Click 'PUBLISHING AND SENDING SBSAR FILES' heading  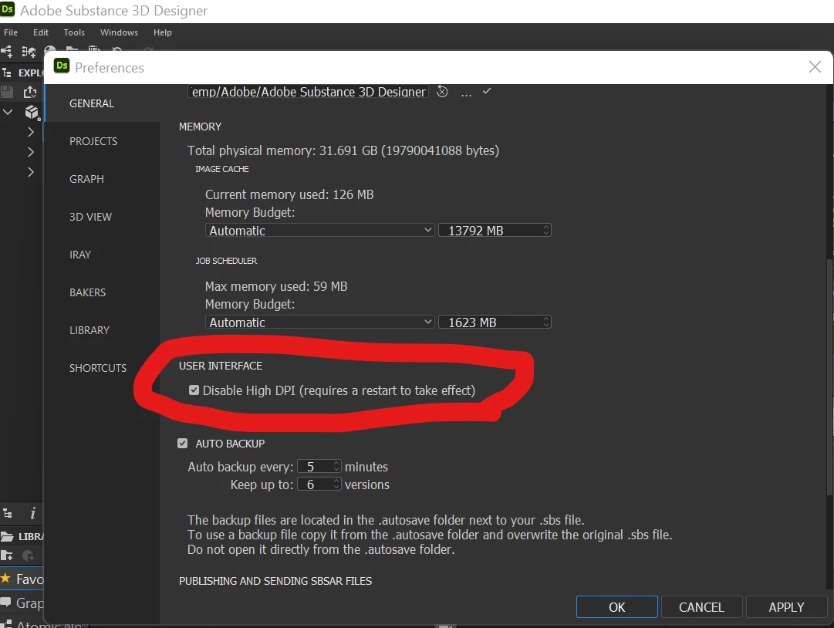click(275, 581)
